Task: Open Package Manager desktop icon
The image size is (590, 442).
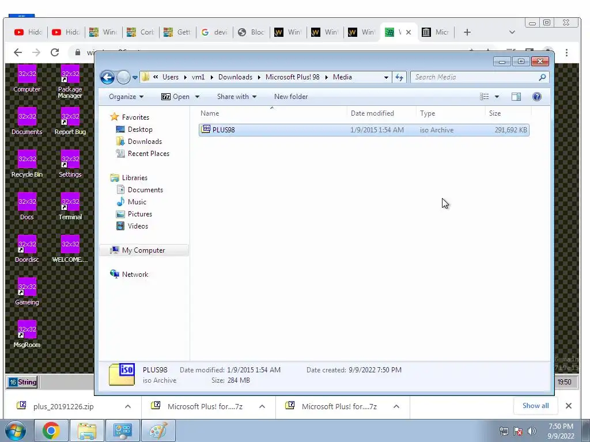Action: (70, 82)
